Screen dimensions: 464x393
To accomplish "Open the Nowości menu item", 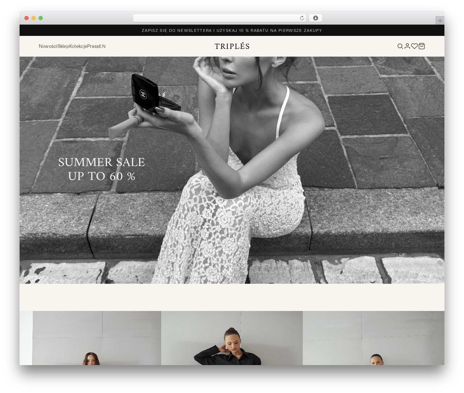I will tap(48, 46).
